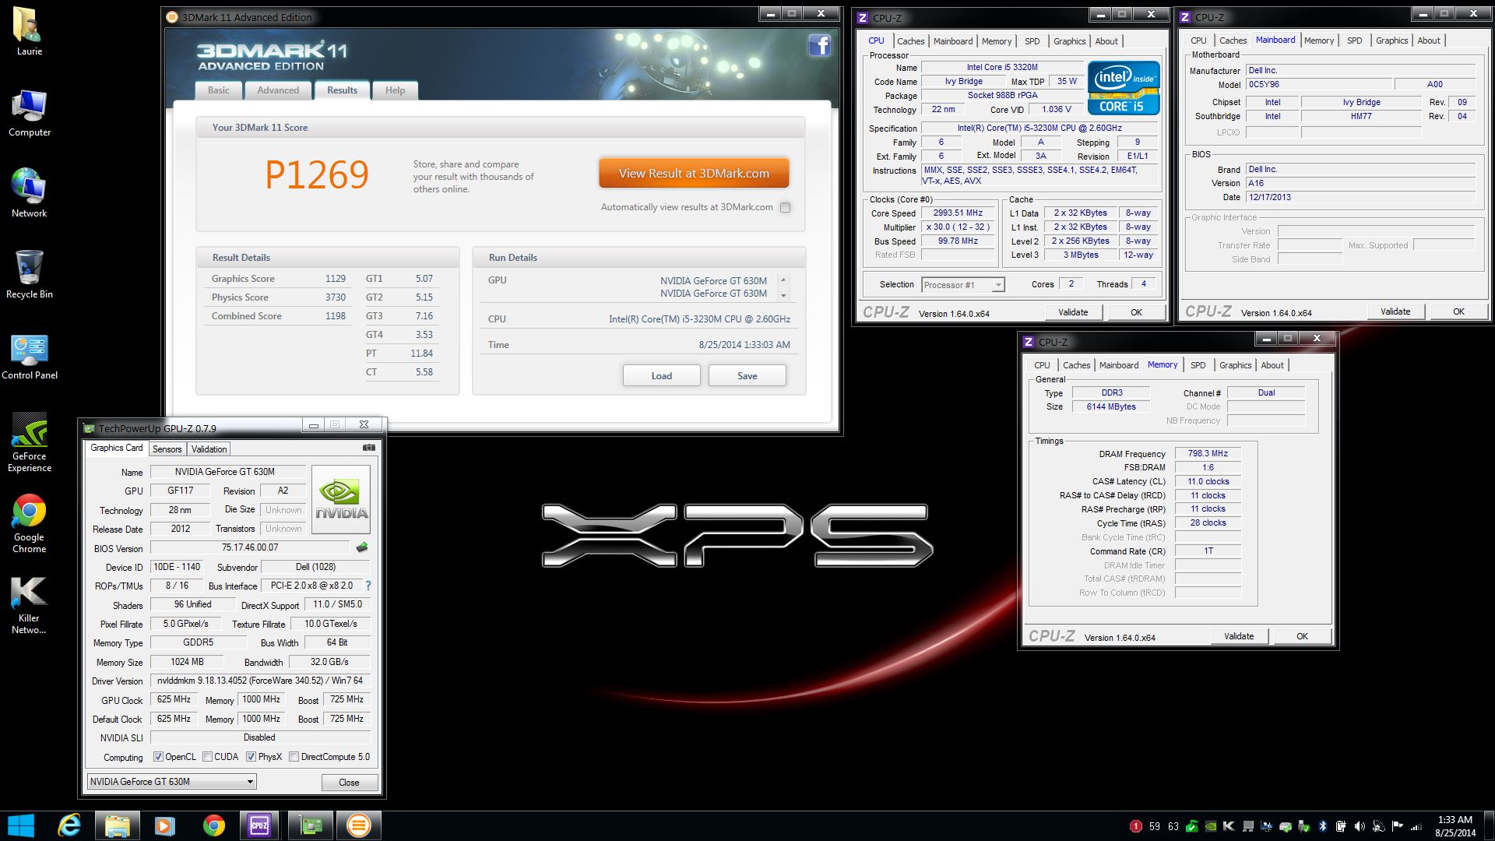
Task: Click the DRAM Frequency value 798.3 MHz
Action: (1207, 453)
